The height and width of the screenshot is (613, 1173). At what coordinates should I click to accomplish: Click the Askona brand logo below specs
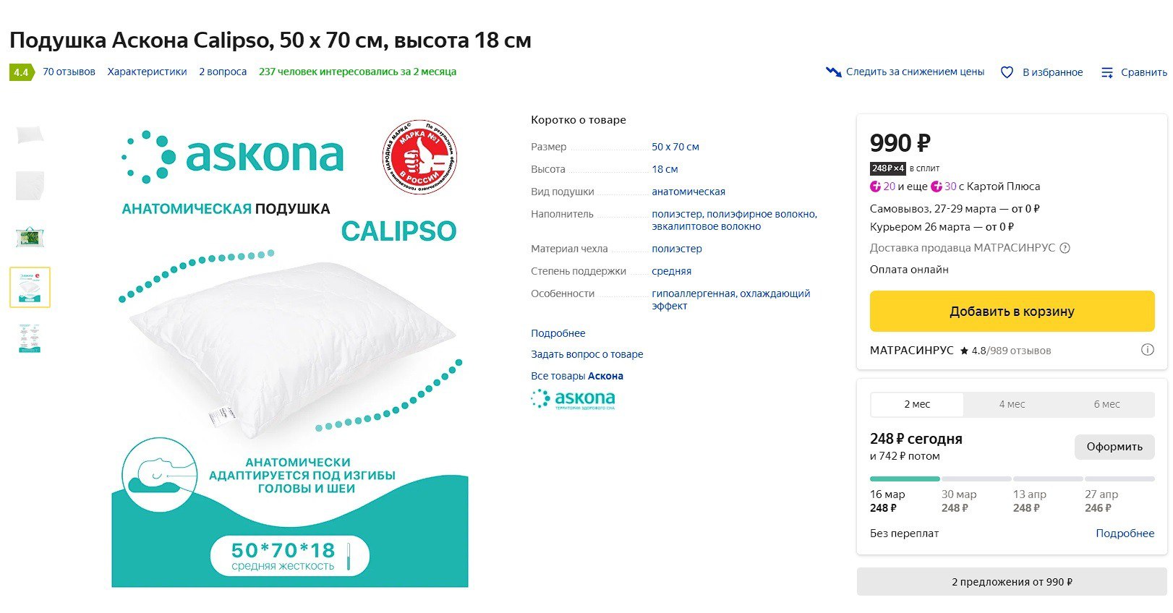point(573,399)
